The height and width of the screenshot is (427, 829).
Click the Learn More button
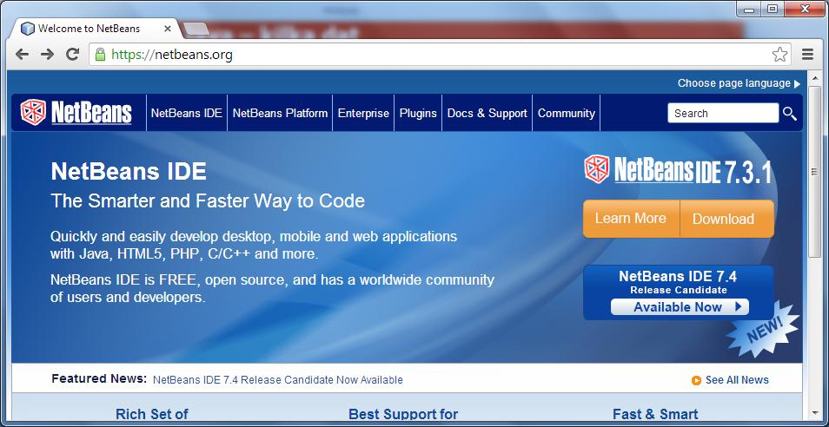point(631,219)
